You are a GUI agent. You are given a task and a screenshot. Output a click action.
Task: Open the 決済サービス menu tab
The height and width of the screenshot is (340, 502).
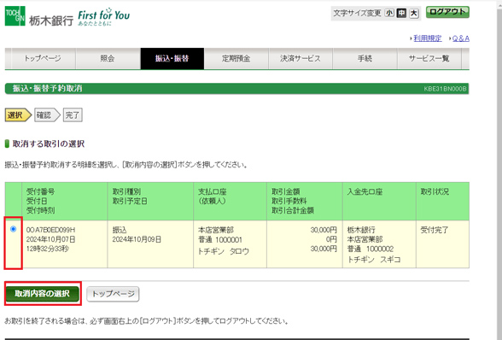point(301,59)
